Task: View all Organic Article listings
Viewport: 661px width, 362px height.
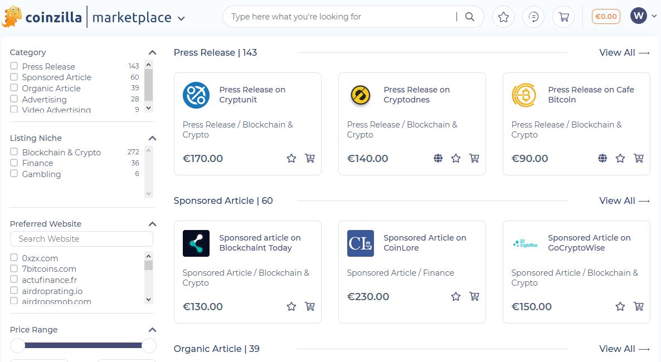Action: [x=624, y=349]
